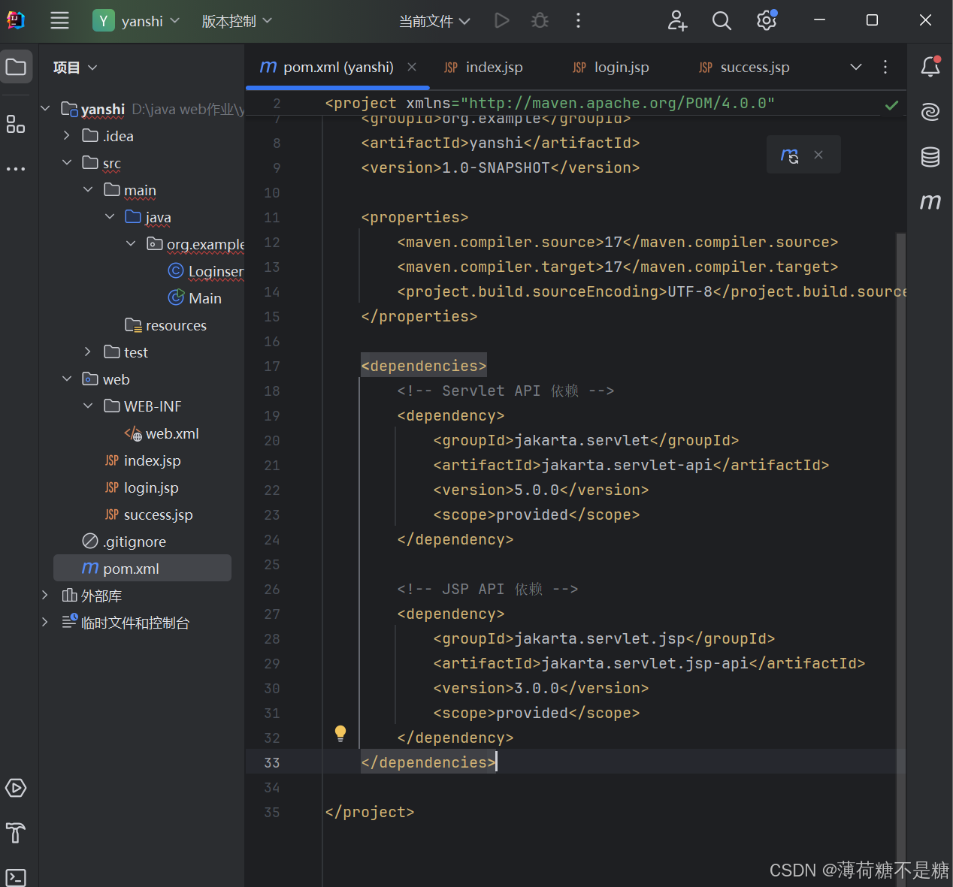The image size is (953, 887).
Task: Collapse the web folder
Action: tap(67, 379)
